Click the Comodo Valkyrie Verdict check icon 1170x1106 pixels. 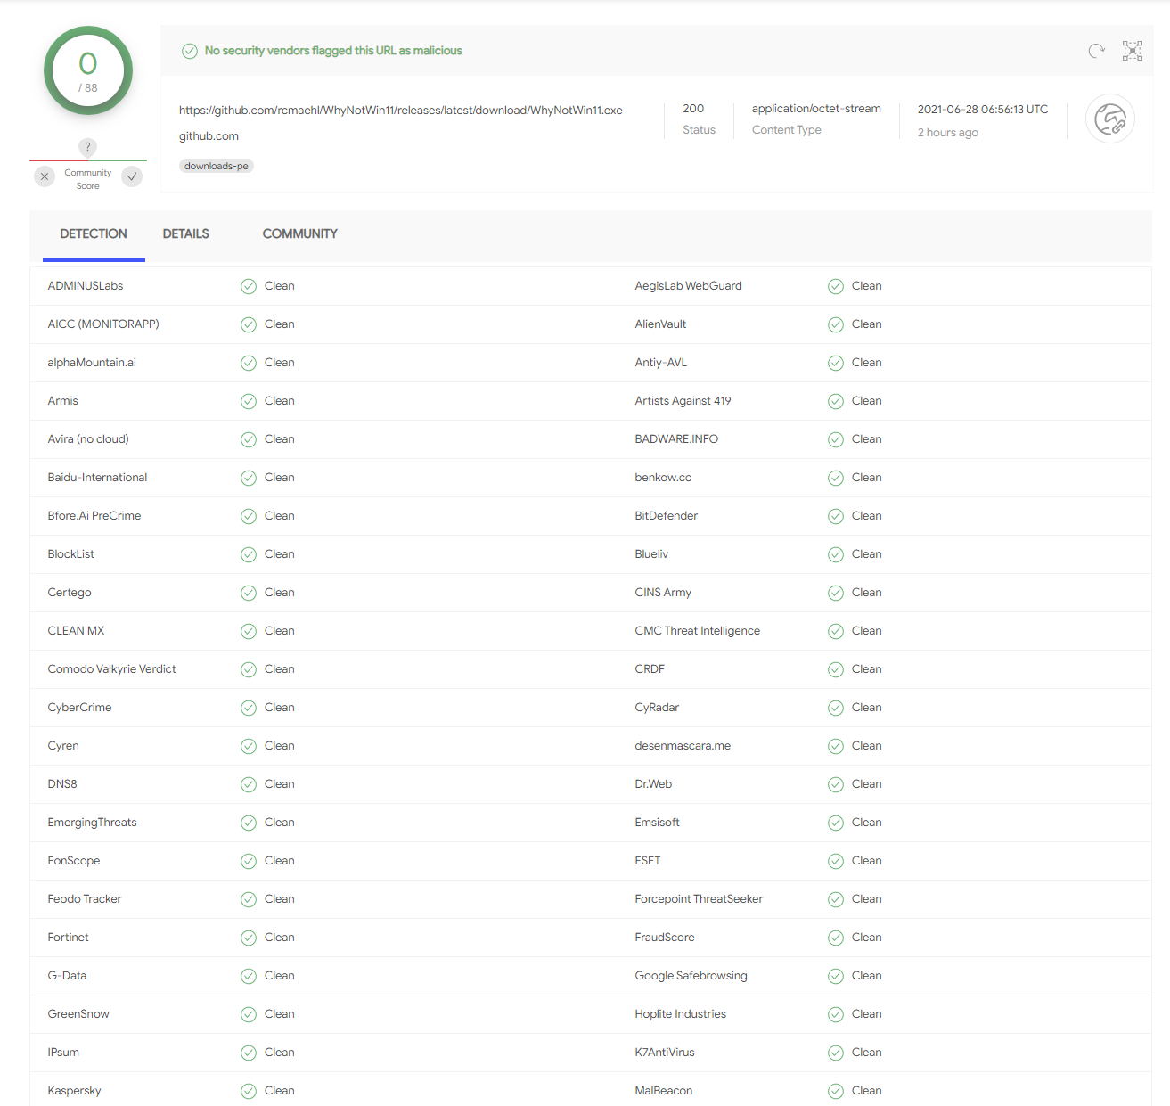[x=249, y=669]
